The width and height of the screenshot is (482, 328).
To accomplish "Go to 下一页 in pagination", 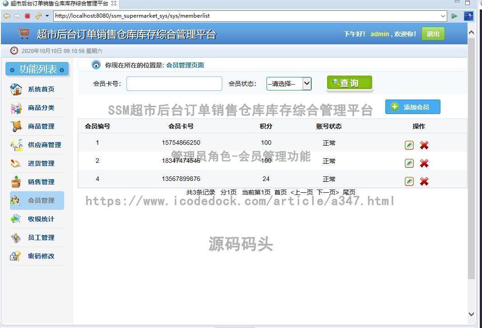I will point(327,192).
